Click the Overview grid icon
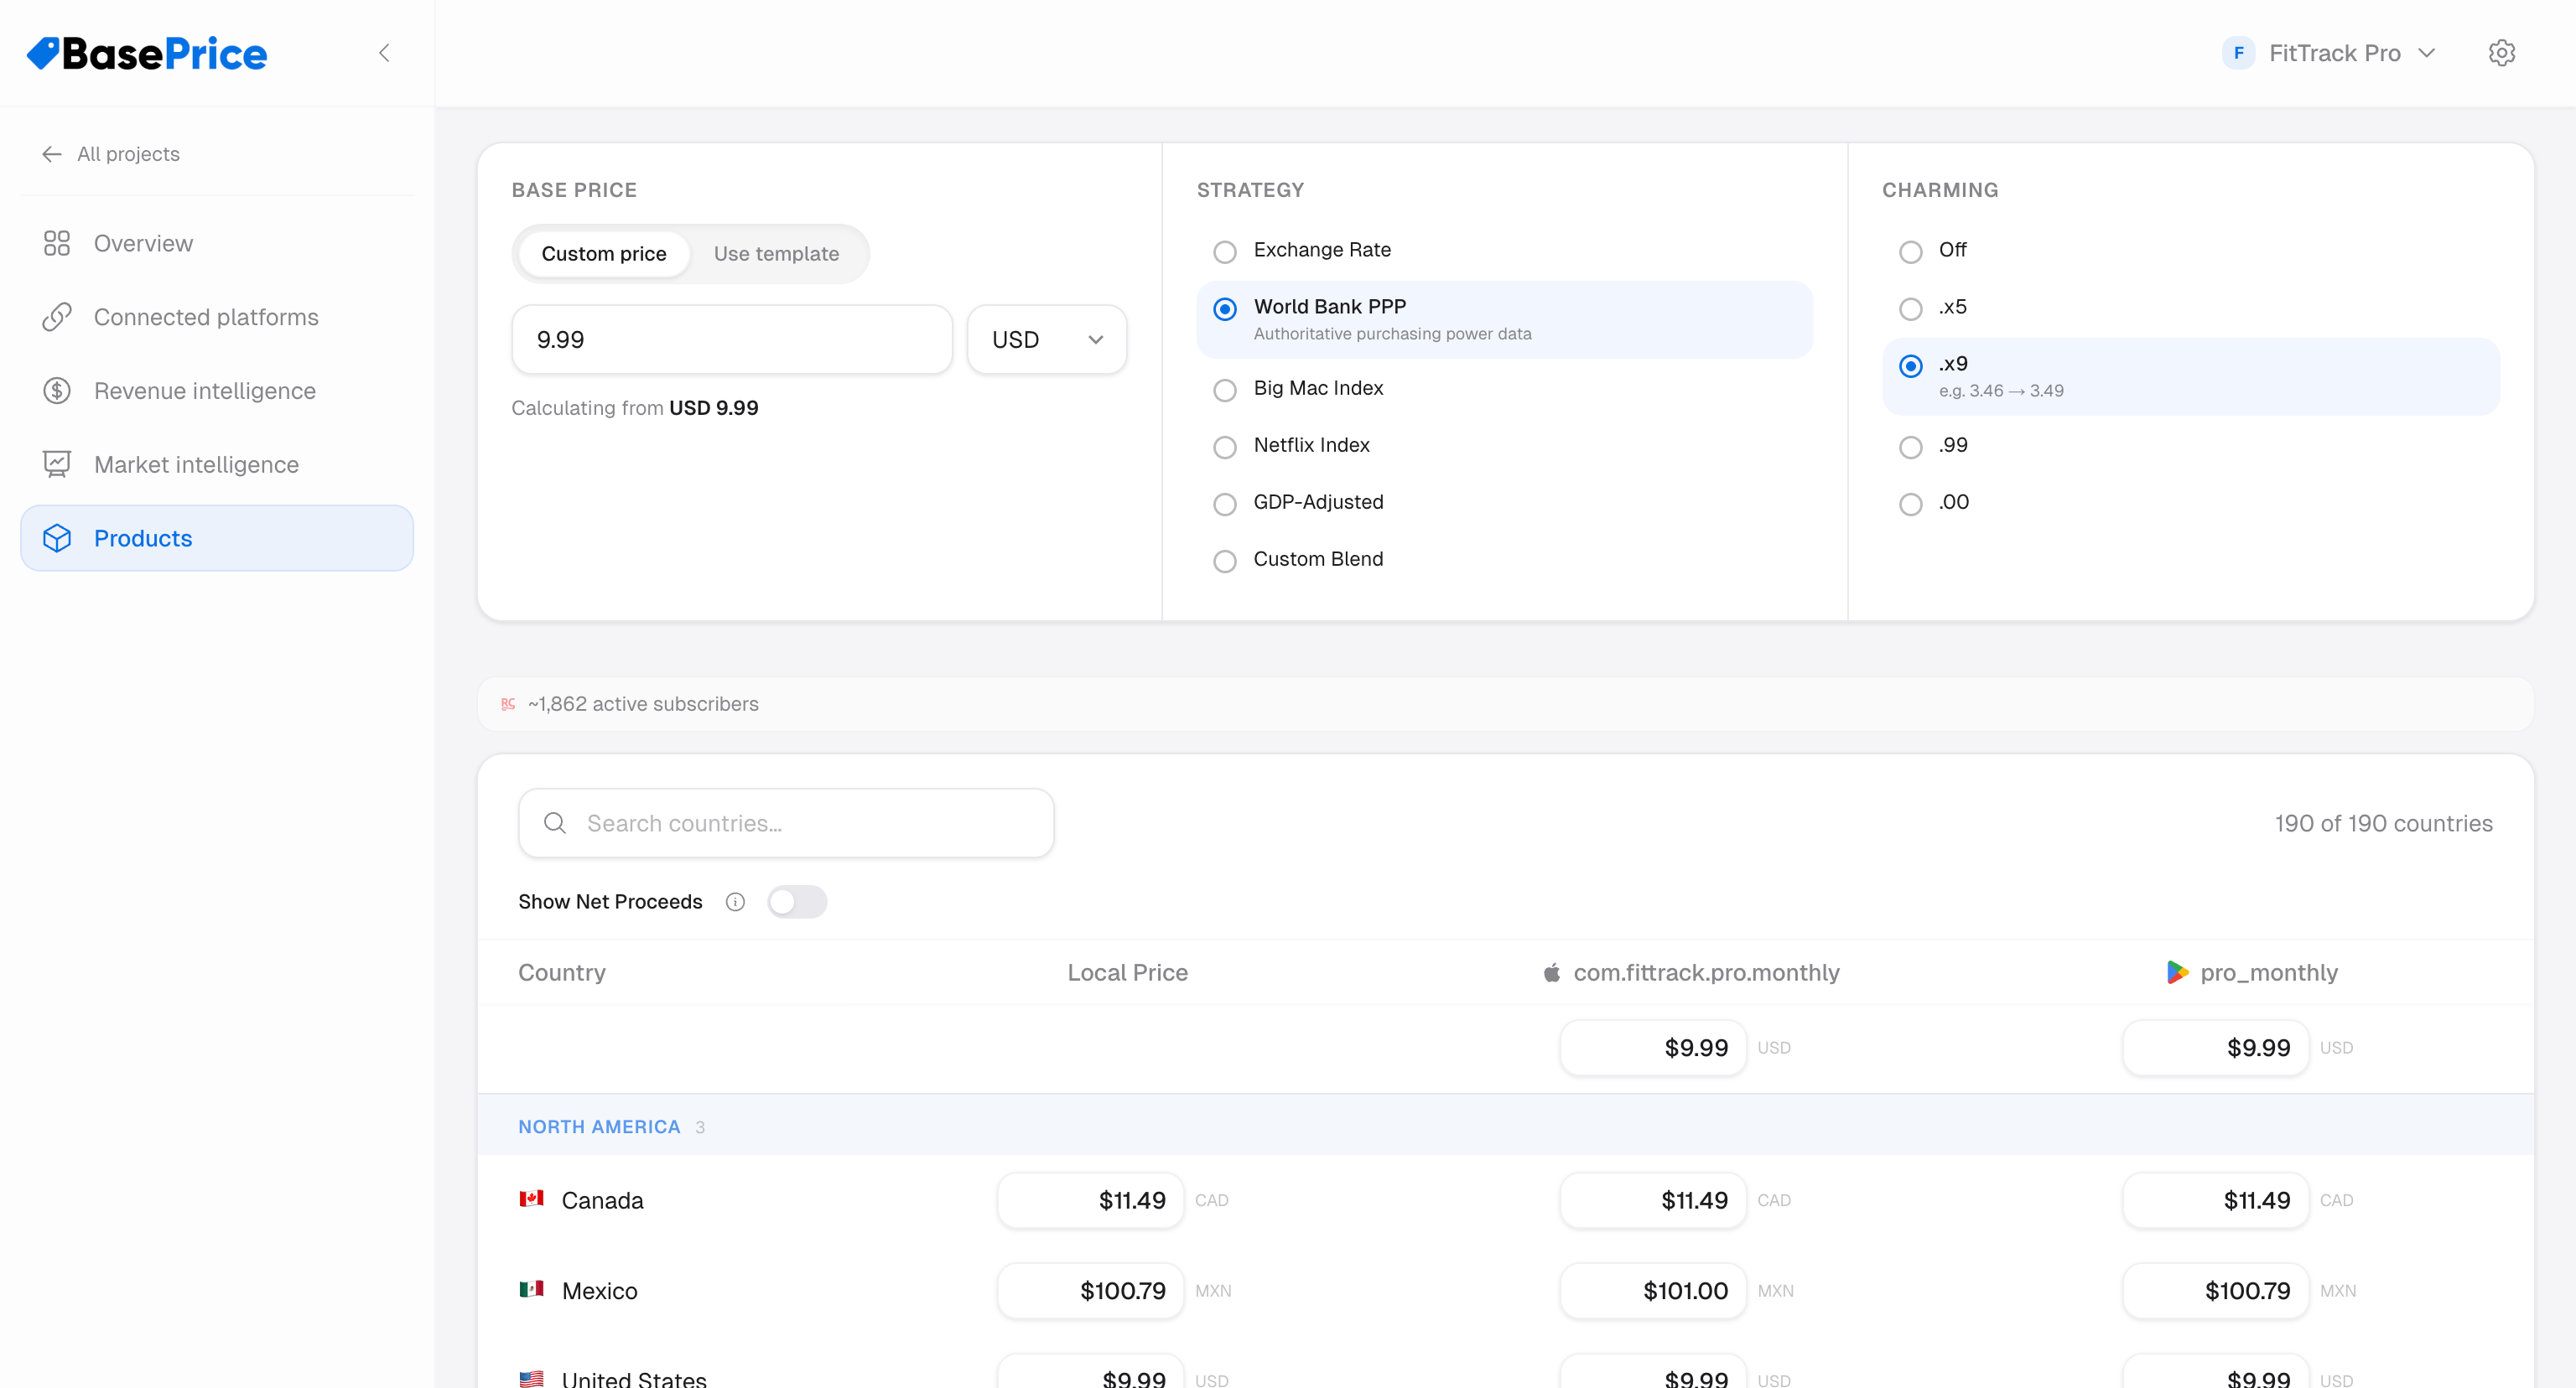This screenshot has height=1388, width=2576. tap(57, 243)
